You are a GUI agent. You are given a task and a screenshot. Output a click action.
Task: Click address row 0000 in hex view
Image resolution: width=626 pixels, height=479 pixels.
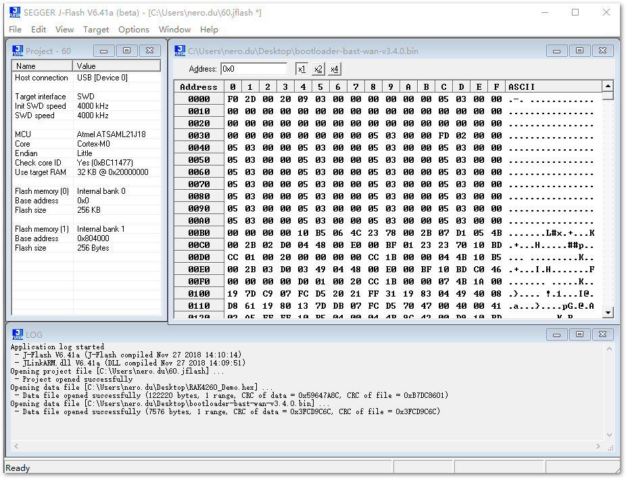pyautogui.click(x=199, y=99)
